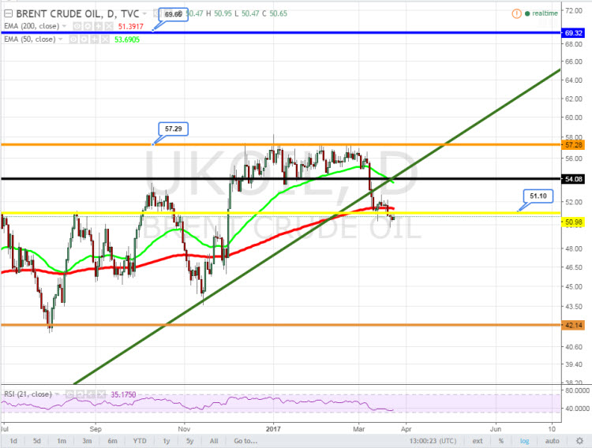The height and width of the screenshot is (448, 592).
Task: Click the plus icon beside EMA 200
Action: click(x=98, y=26)
